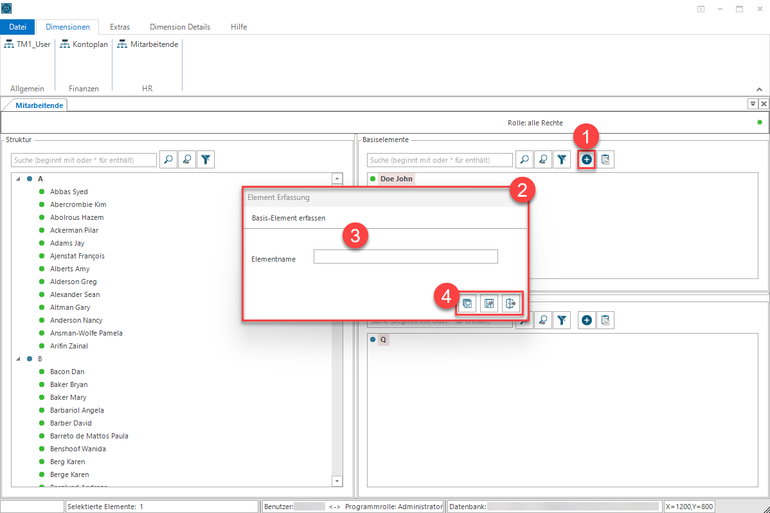Select Barbariol Angela in the tree
770x513 pixels.
tap(77, 410)
